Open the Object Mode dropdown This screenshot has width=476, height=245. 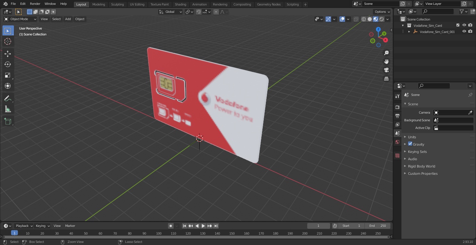(x=20, y=19)
